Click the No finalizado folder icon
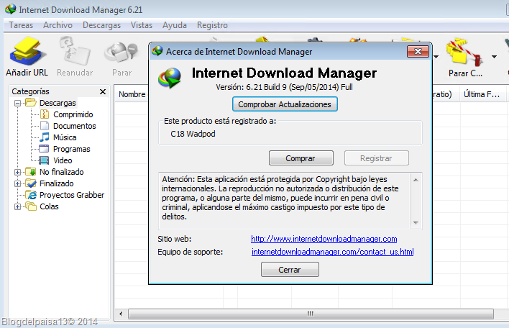Image resolution: width=509 pixels, height=328 pixels. click(31, 172)
